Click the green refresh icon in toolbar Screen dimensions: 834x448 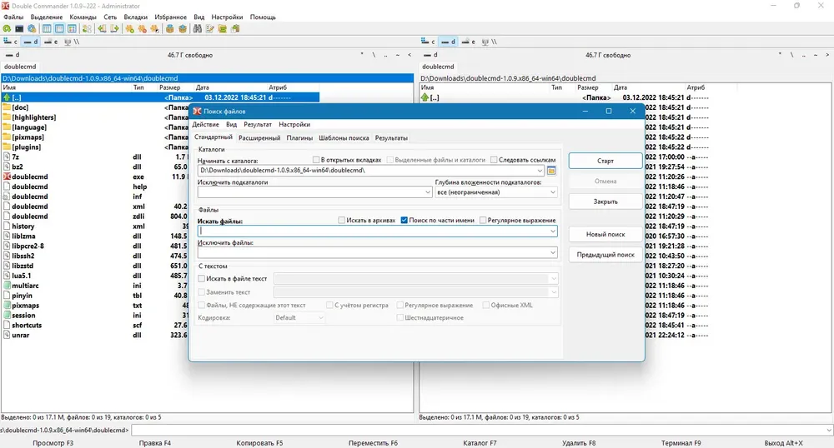(x=7, y=28)
